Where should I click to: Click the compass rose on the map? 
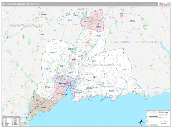[141, 122]
